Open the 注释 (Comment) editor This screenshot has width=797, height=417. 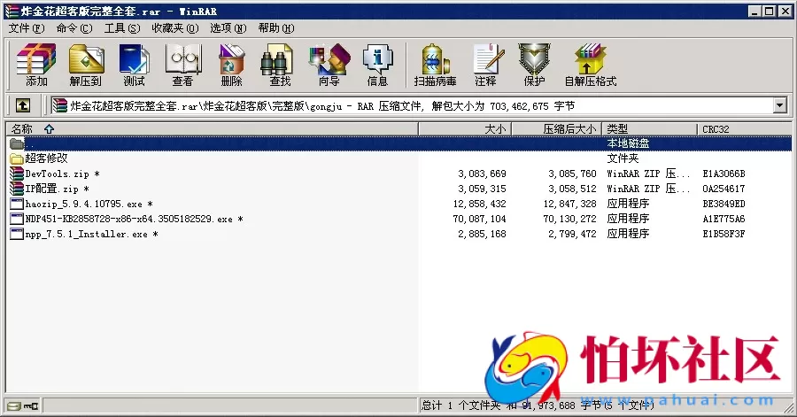point(486,65)
